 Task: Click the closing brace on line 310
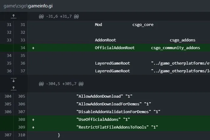[59, 135]
